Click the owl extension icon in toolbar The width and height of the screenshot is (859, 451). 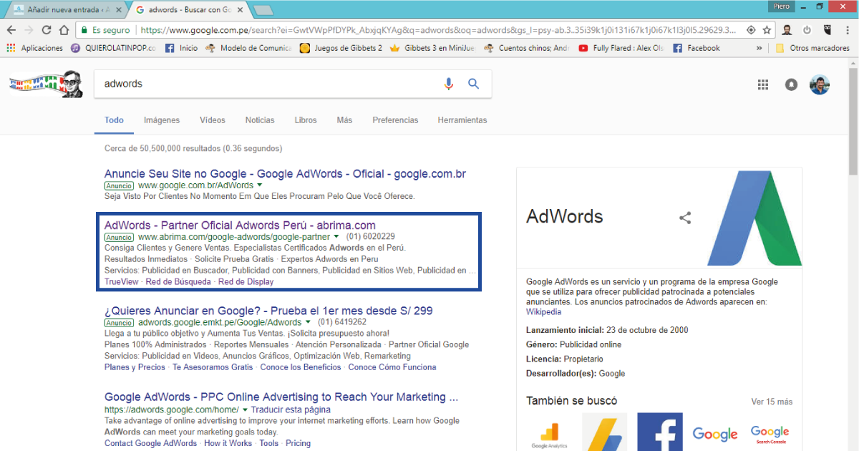click(x=828, y=30)
